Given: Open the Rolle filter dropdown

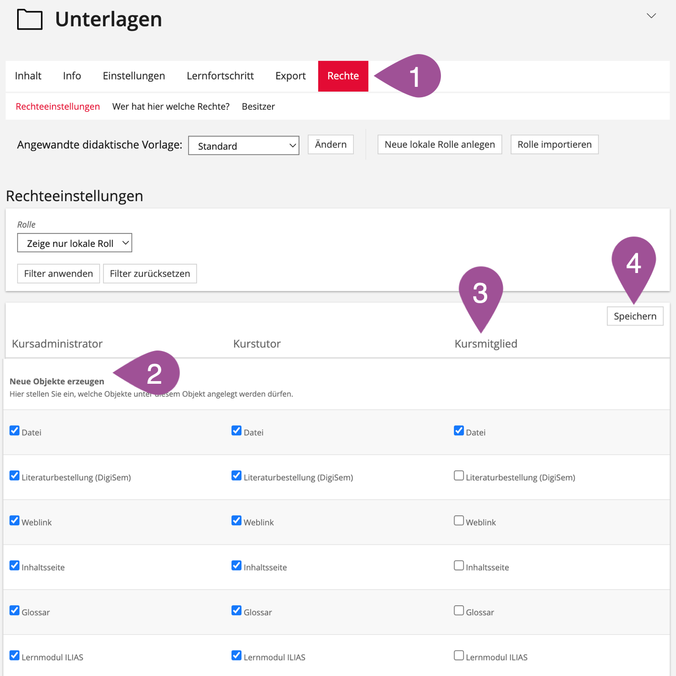Looking at the screenshot, I should 74,243.
